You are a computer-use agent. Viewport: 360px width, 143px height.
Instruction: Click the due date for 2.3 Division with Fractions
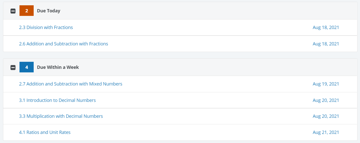click(326, 27)
